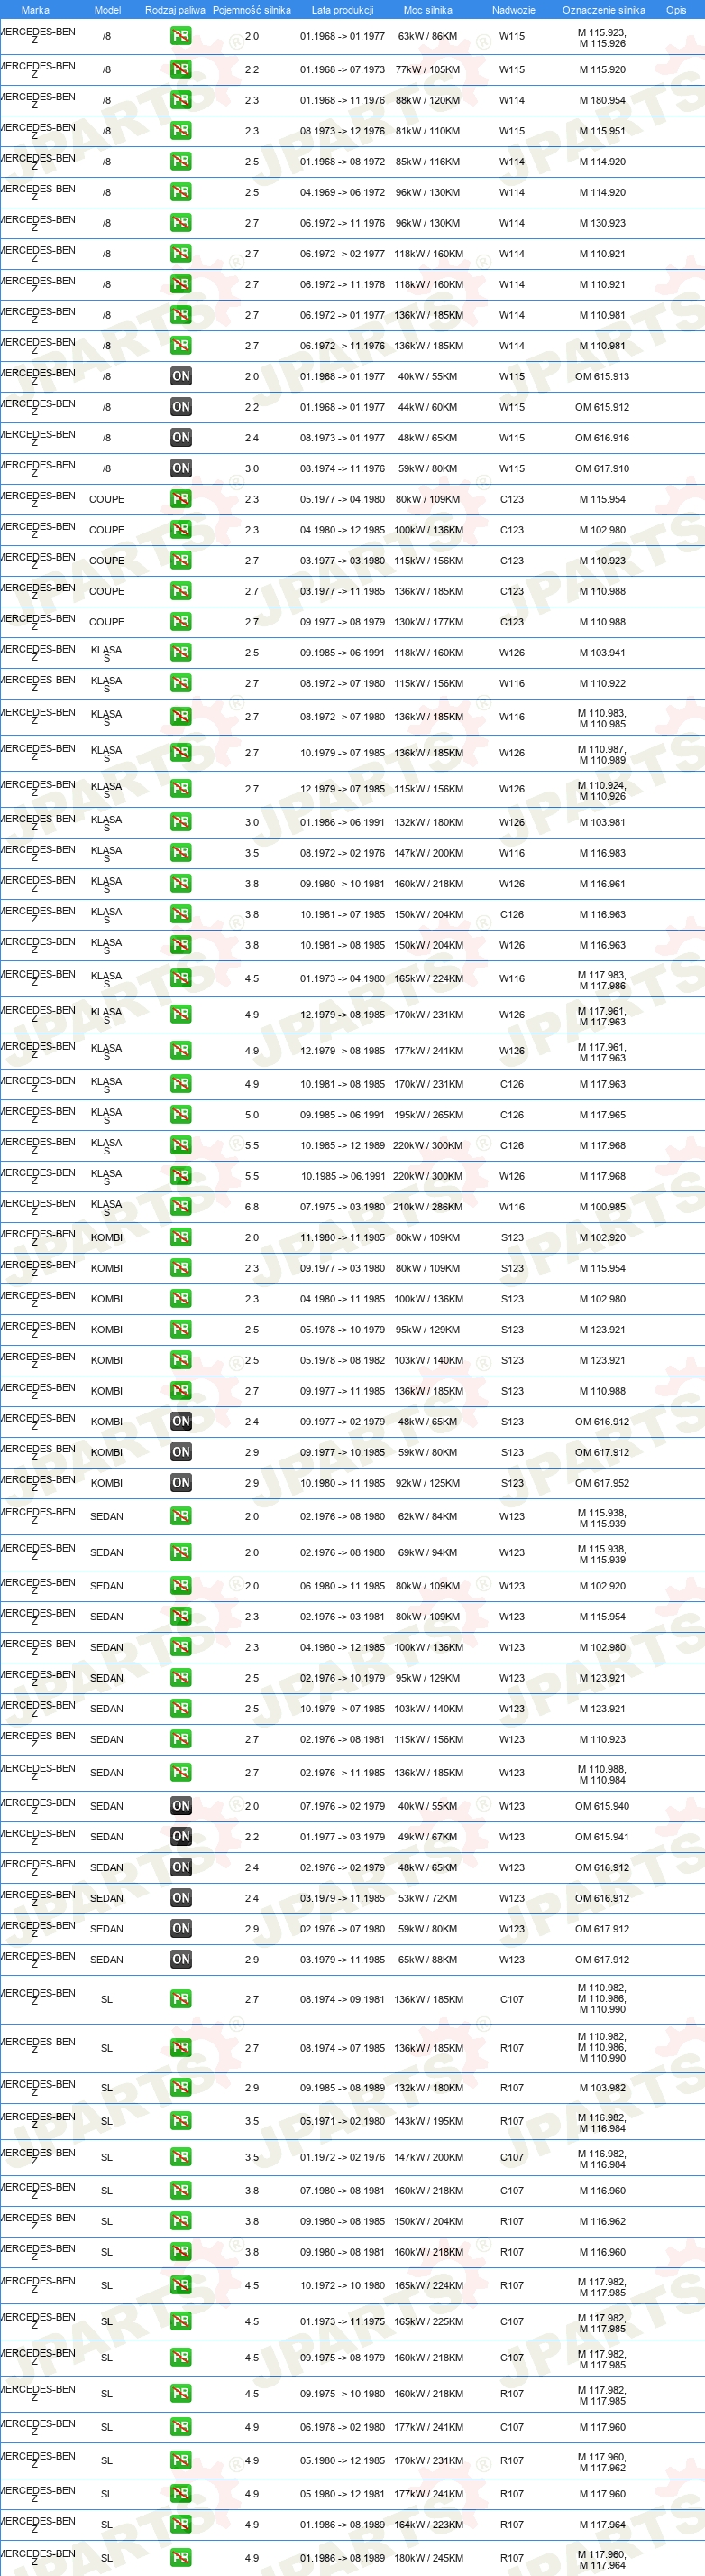Click the diesel ON icon in the OM 616.916 row
The height and width of the screenshot is (2576, 705).
[180, 438]
